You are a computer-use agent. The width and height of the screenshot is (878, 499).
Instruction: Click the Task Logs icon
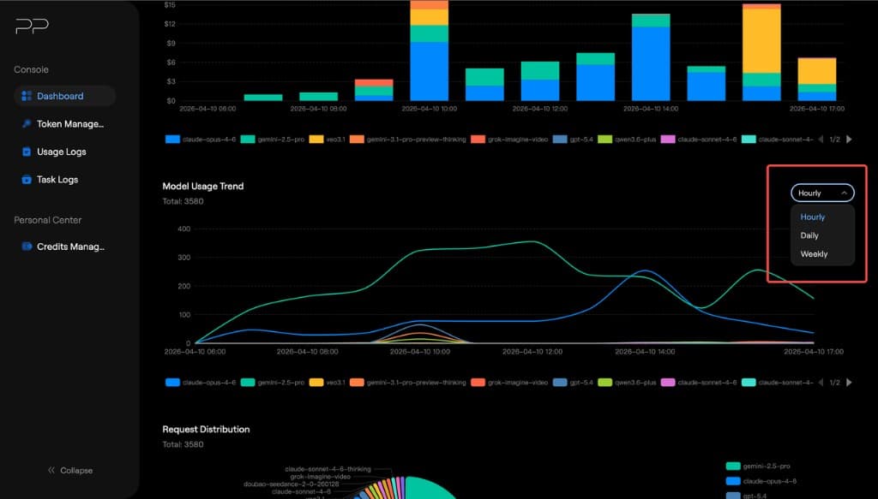[x=27, y=180]
